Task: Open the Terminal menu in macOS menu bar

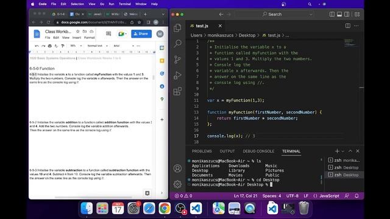Action: [x=124, y=4]
